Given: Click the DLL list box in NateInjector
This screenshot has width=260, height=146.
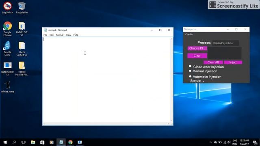Looking at the screenshot, I should point(225,53).
